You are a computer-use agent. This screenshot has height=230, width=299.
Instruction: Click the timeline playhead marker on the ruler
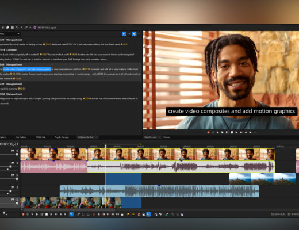[x=105, y=147]
